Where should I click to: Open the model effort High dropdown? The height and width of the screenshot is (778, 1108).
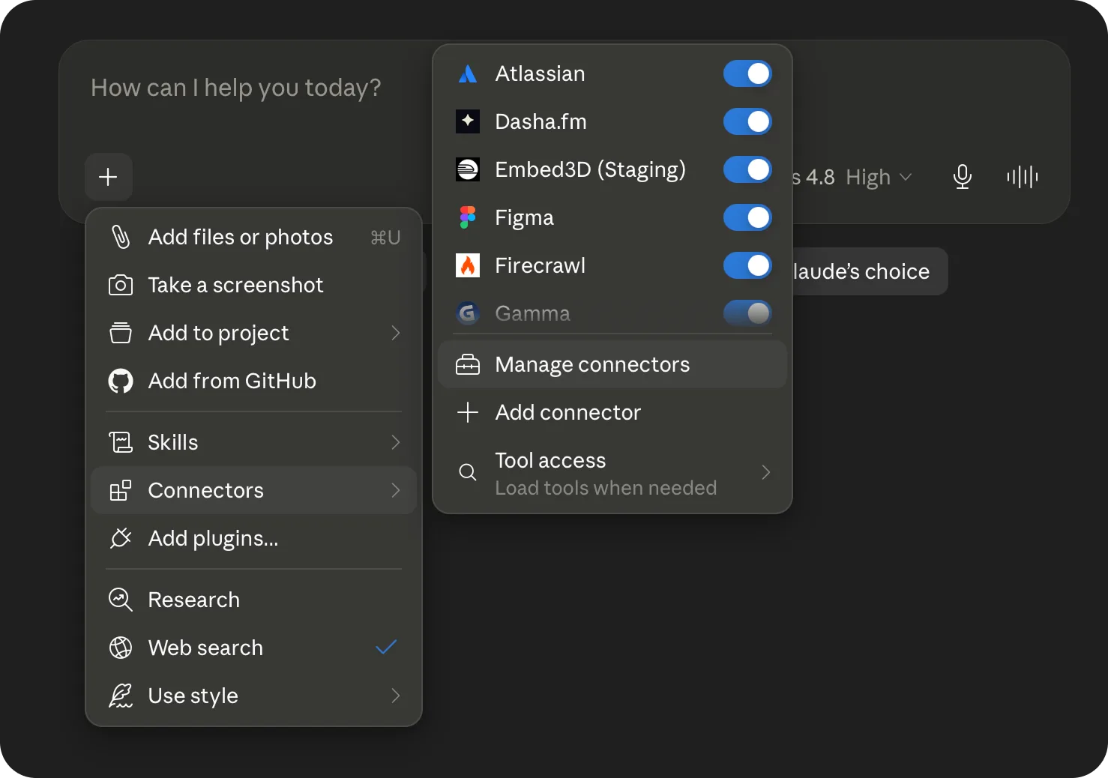879,178
